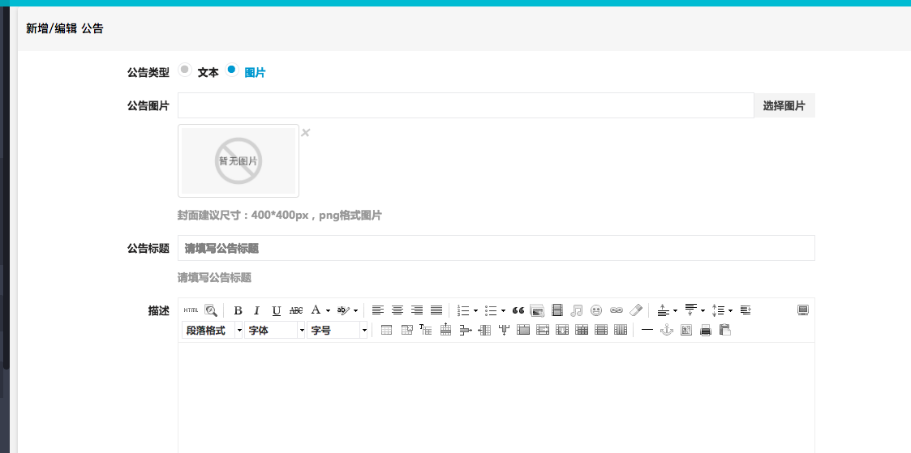This screenshot has width=911, height=453.
Task: Select the 图片 announcement type radio
Action: 232,70
